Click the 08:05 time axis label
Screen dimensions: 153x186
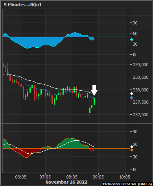[x=72, y=177]
